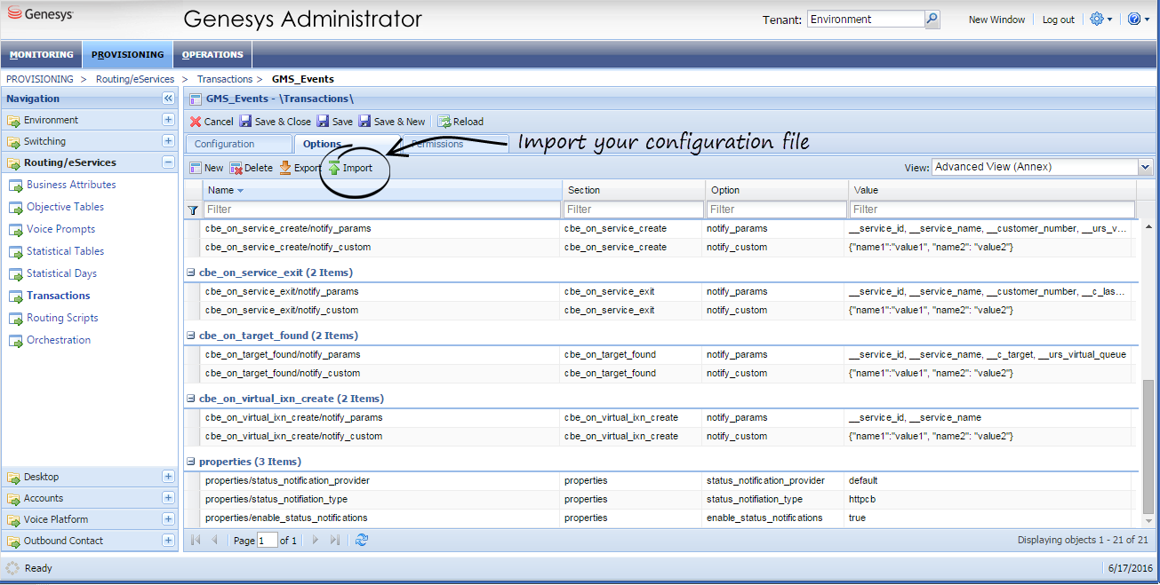Click the Business Attributes icon

click(16, 186)
